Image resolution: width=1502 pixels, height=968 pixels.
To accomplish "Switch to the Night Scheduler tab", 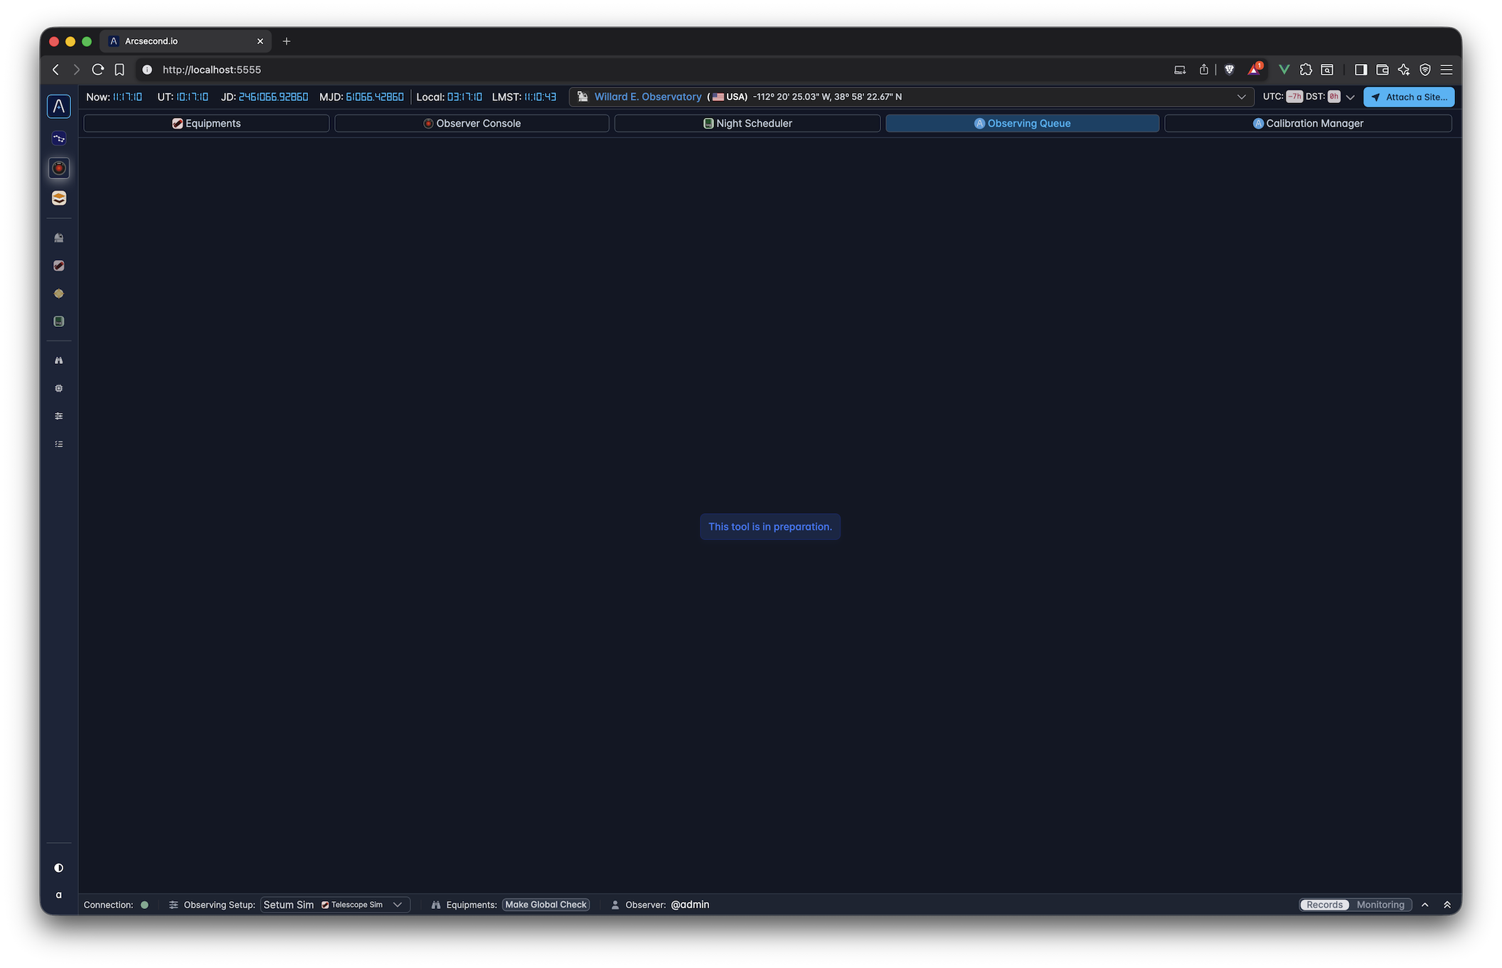I will 747,124.
